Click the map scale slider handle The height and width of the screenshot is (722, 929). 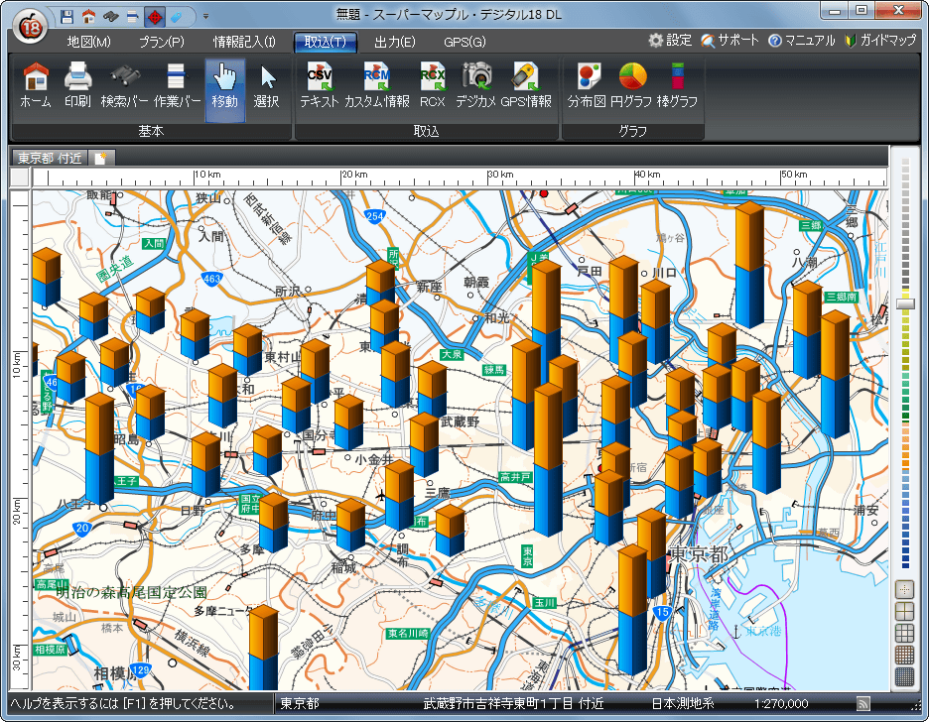904,304
